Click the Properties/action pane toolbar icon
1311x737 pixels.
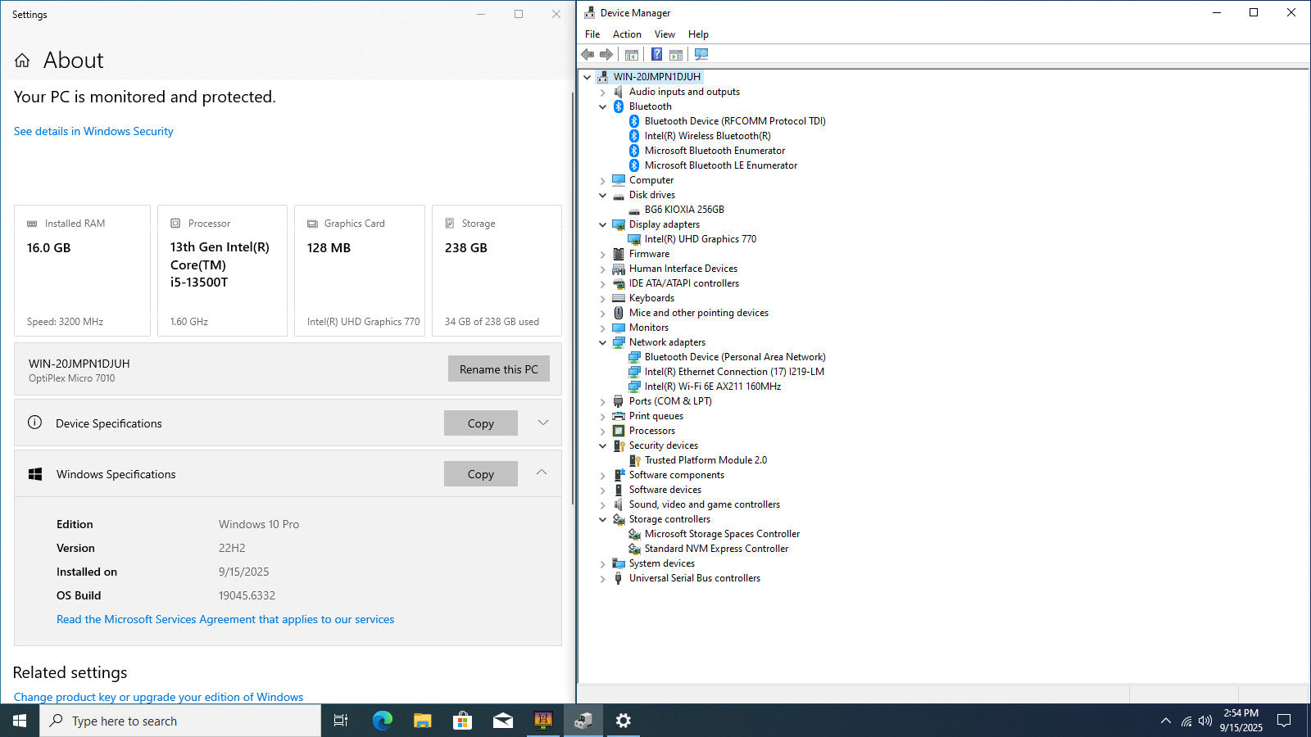pos(676,54)
